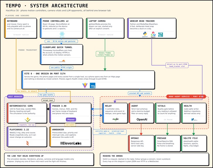This screenshot has width=213, height=168.
Task: Click 'THE LINE THAT HOLDS EVERYTHING UP' heading
Action: [25, 156]
